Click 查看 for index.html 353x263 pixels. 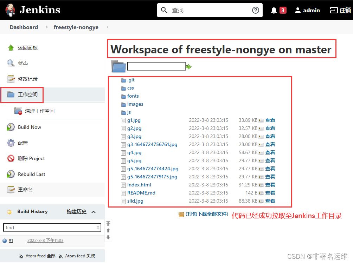(x=270, y=185)
